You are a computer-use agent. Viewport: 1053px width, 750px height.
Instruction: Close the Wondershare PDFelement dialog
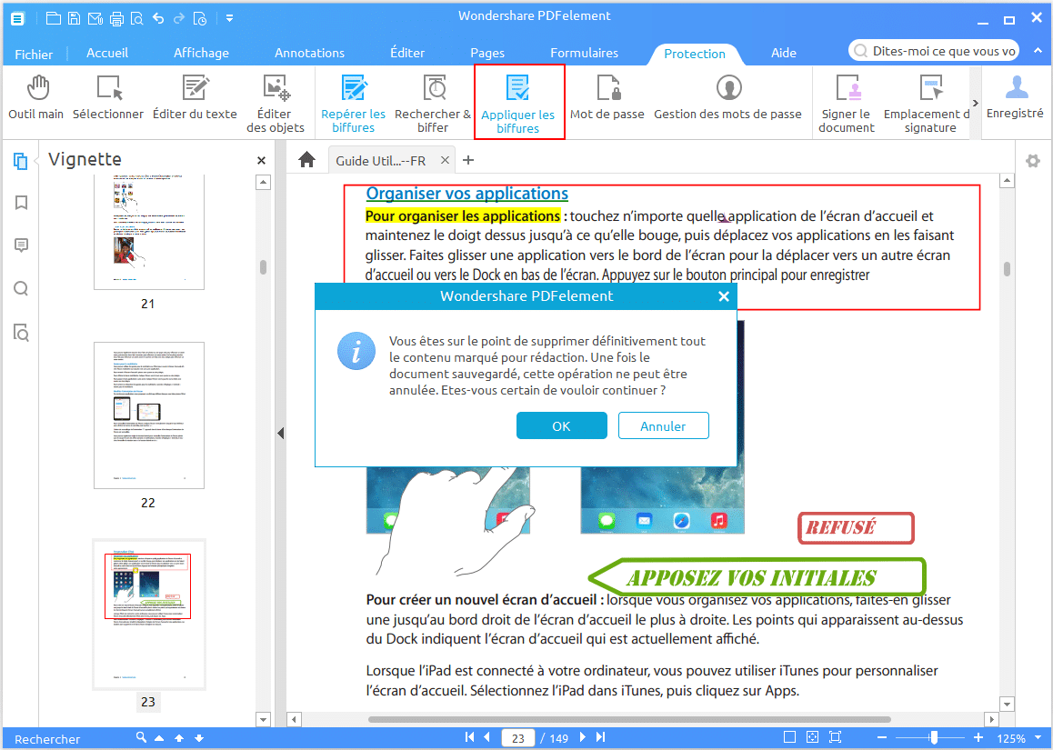pyautogui.click(x=723, y=296)
